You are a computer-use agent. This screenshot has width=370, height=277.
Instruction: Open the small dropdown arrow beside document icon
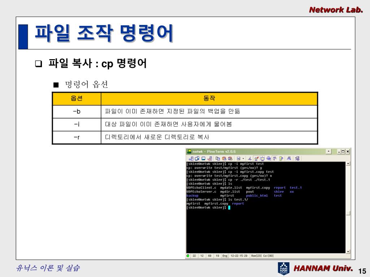(x=243, y=159)
